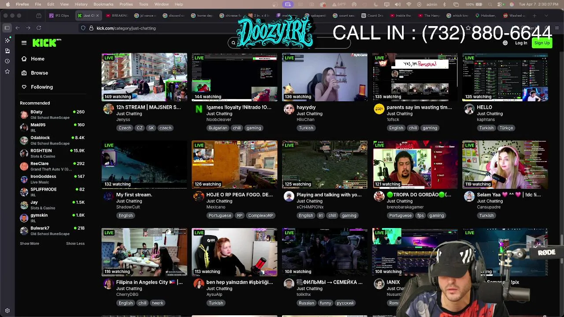This screenshot has height=317, width=564.
Task: Open macOS Wi-Fi status menu
Action: click(x=408, y=4)
